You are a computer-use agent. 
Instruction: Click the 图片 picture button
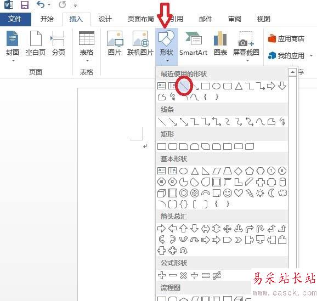(x=115, y=44)
